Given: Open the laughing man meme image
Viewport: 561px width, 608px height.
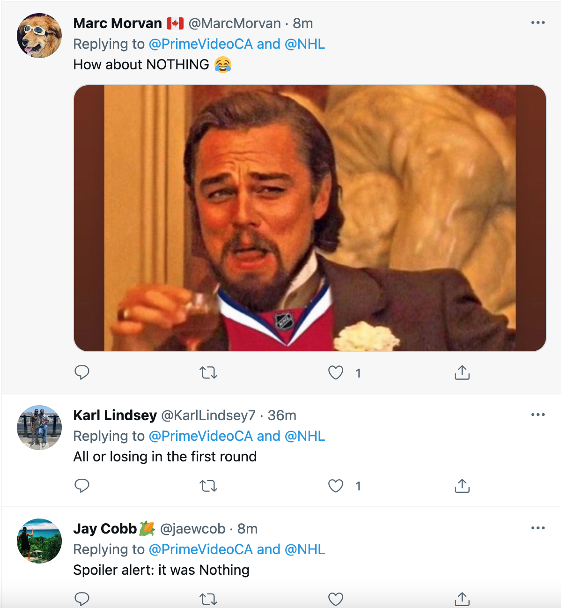Looking at the screenshot, I should (310, 218).
